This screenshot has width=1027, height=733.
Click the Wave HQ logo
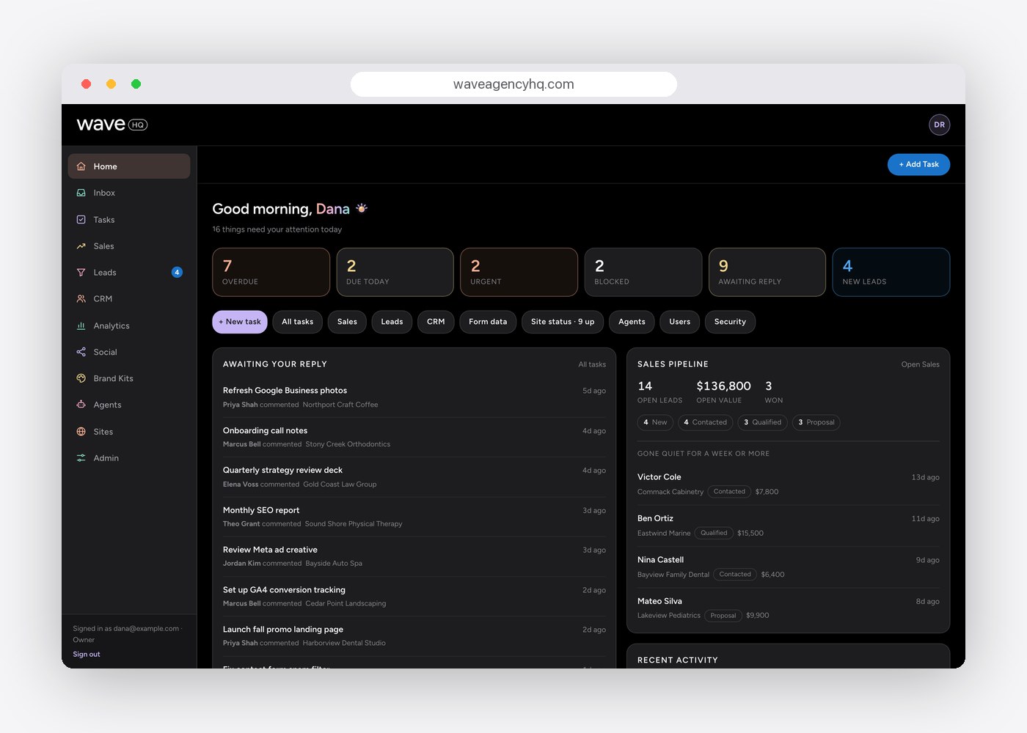pyautogui.click(x=112, y=125)
